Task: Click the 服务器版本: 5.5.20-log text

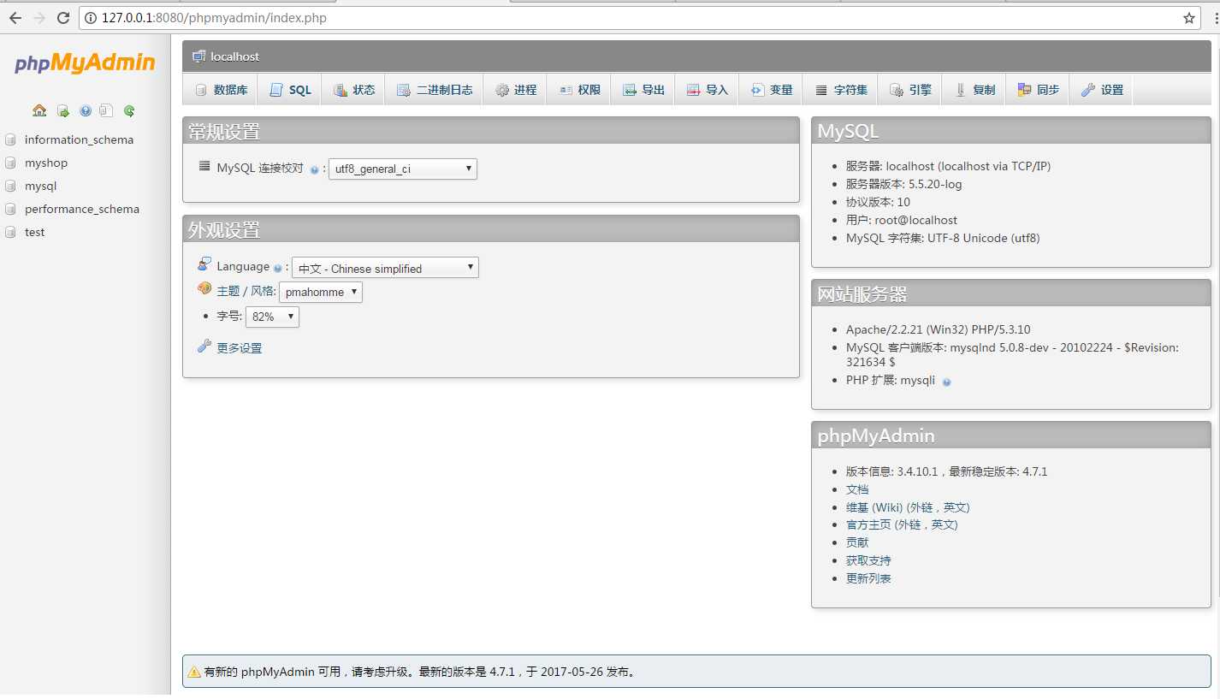Action: tap(904, 184)
